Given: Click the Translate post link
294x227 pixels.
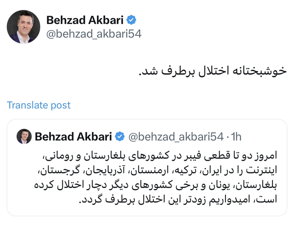Looking at the screenshot, I should [39, 105].
